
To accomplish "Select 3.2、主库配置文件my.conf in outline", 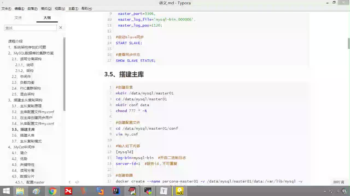I will (33, 112).
